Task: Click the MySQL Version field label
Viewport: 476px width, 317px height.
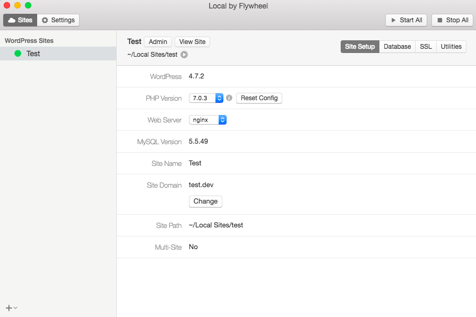Action: tap(159, 142)
